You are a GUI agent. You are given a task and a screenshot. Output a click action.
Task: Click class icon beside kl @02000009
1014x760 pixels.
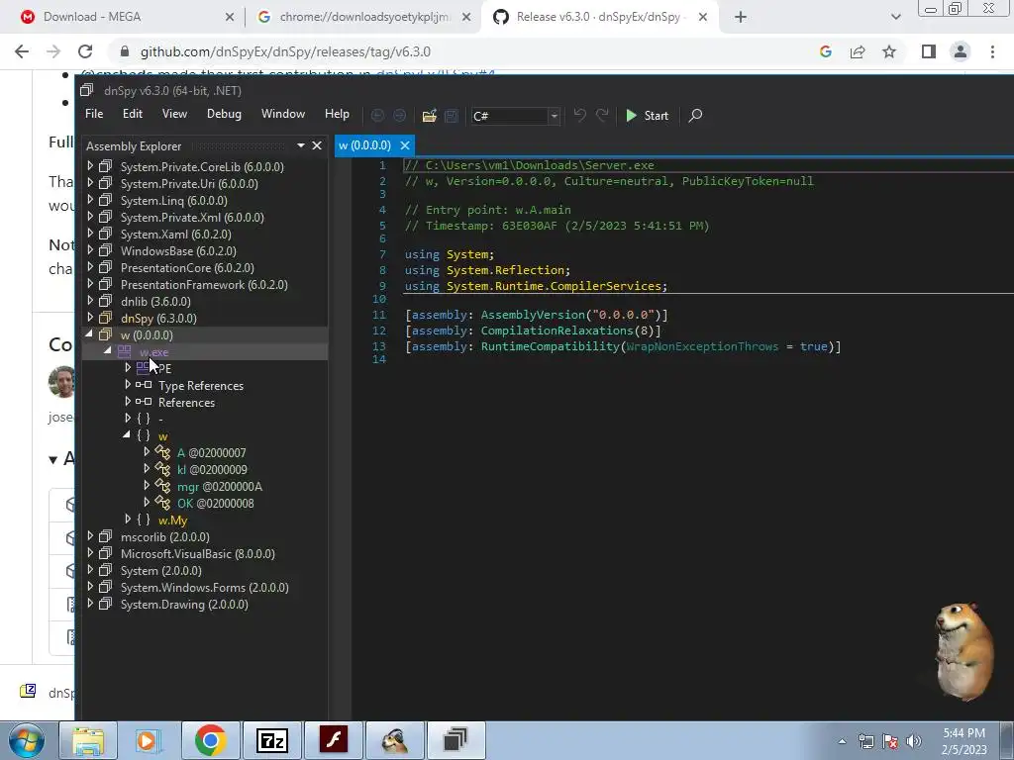pos(163,470)
